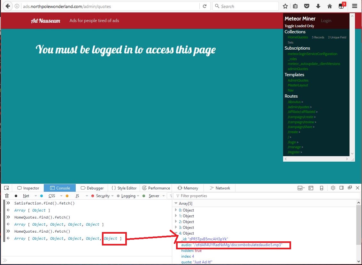362x265 pixels.
Task: Open the downloads arrow icon
Action: (318, 6)
